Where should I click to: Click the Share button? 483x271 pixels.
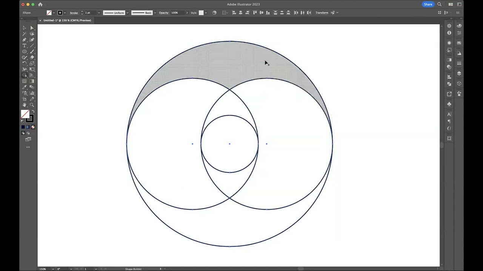[x=428, y=4]
